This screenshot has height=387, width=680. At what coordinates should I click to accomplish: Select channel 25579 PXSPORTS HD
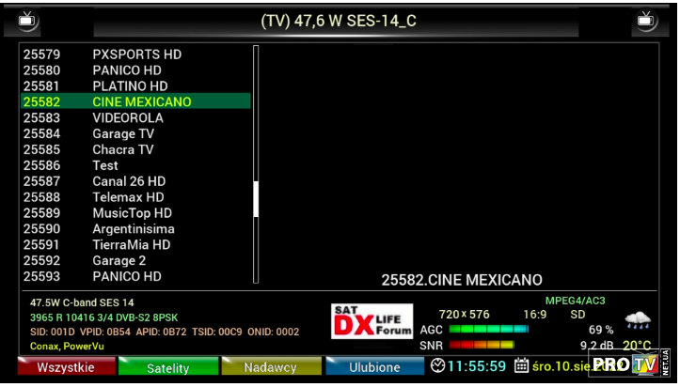click(x=136, y=54)
